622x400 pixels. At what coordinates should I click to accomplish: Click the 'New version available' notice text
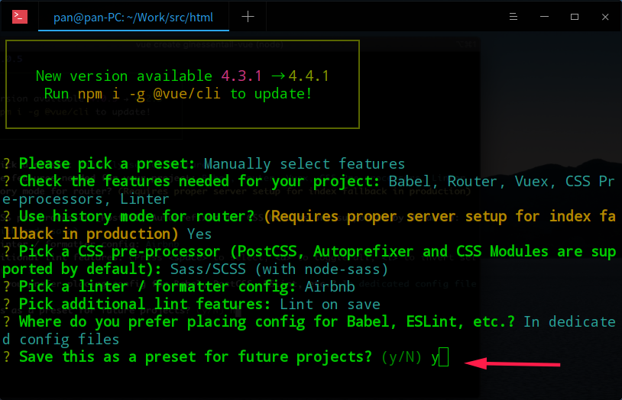pos(124,76)
